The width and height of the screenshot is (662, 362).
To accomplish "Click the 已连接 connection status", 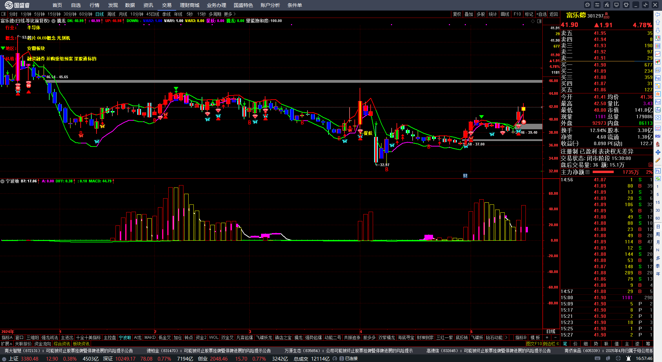I will pos(351,359).
